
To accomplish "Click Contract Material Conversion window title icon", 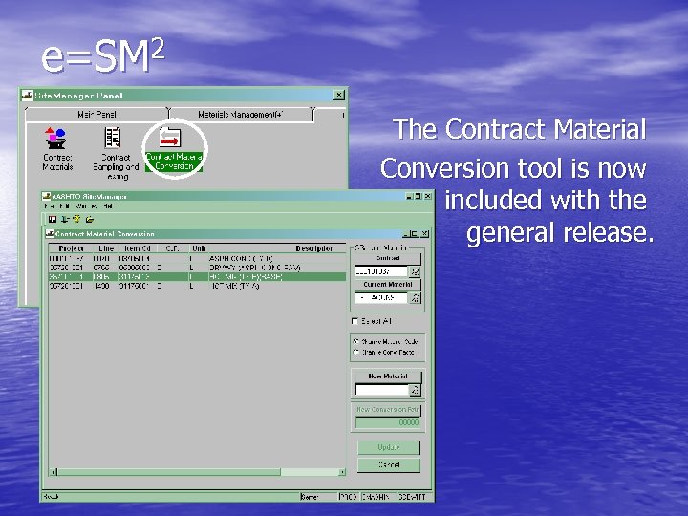I will [x=50, y=234].
